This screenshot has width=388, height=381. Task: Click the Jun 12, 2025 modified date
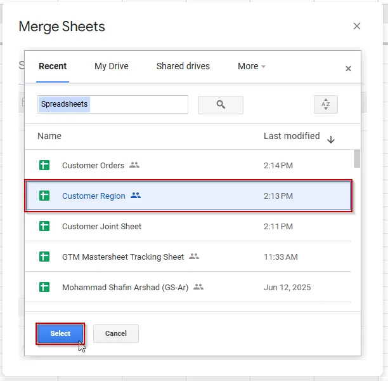(287, 287)
